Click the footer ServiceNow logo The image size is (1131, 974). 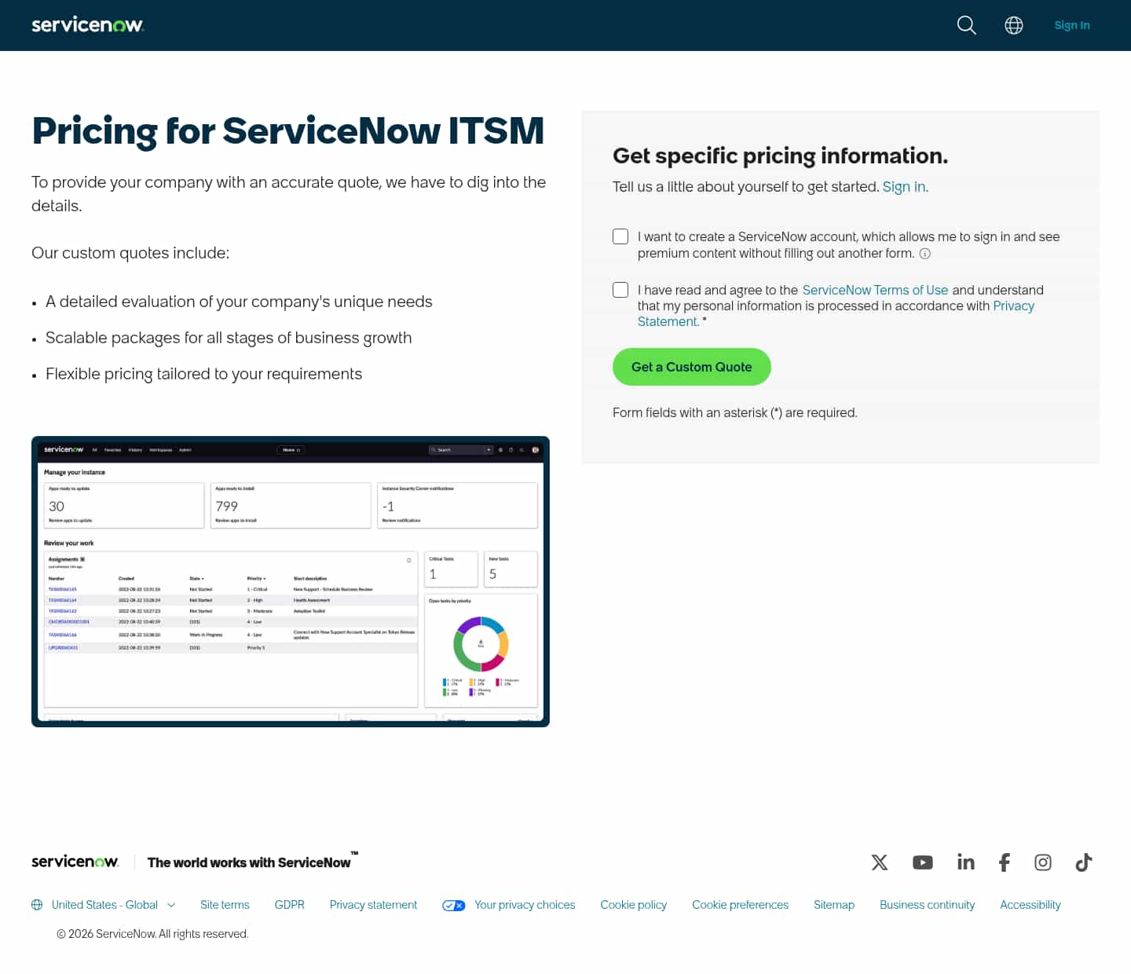coord(75,862)
